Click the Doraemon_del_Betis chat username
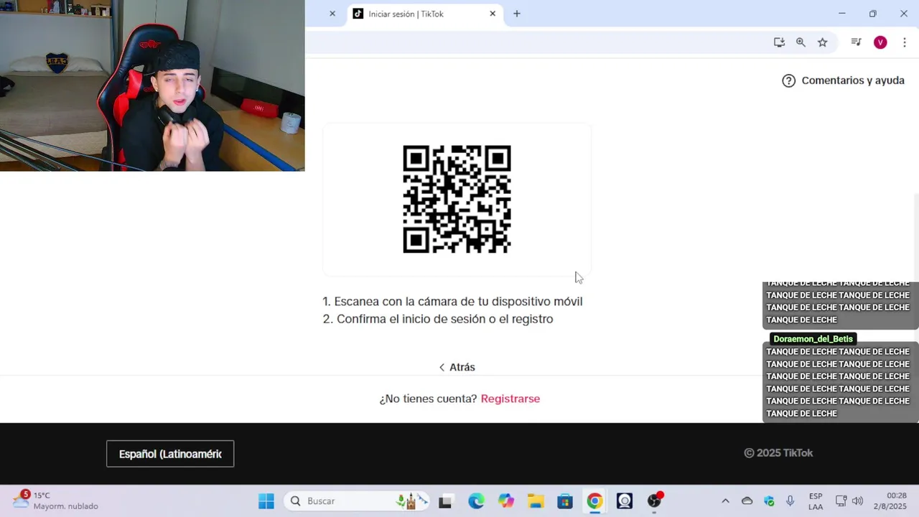This screenshot has width=919, height=517. pyautogui.click(x=813, y=339)
